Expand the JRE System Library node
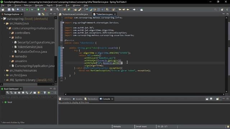The image size is (230, 129). tap(5, 80)
